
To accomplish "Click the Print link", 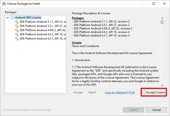I will pyautogui.click(x=132, y=92).
